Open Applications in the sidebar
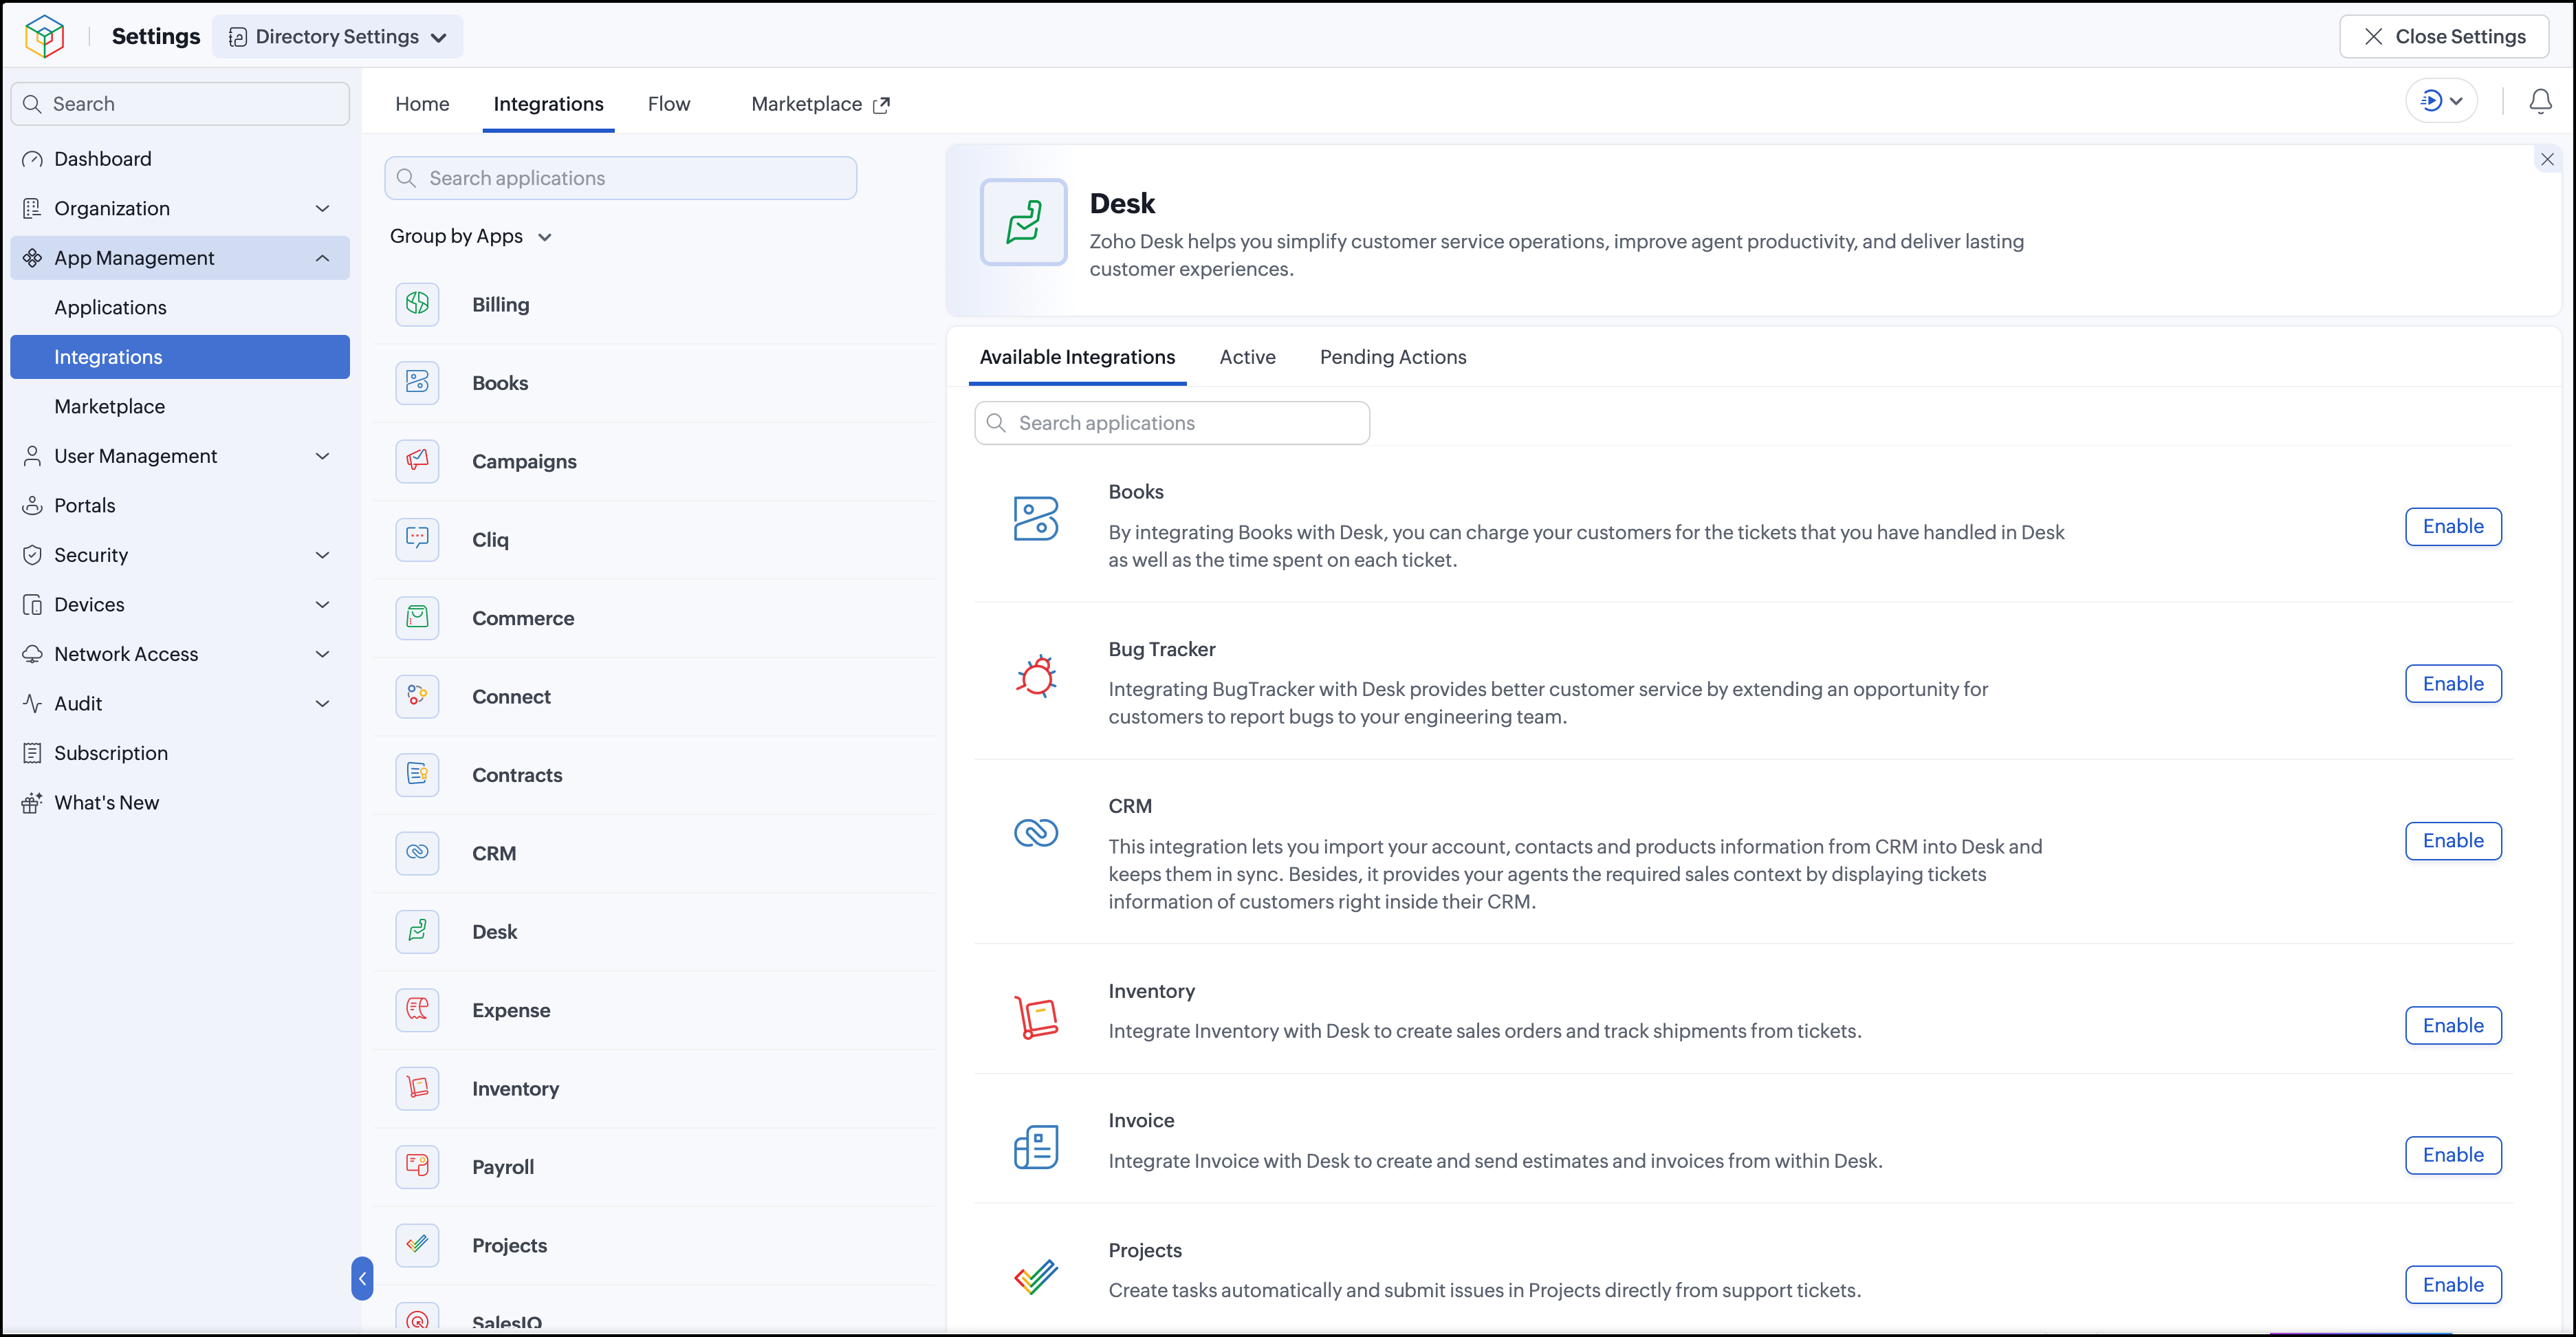Image resolution: width=2576 pixels, height=1337 pixels. click(x=180, y=307)
